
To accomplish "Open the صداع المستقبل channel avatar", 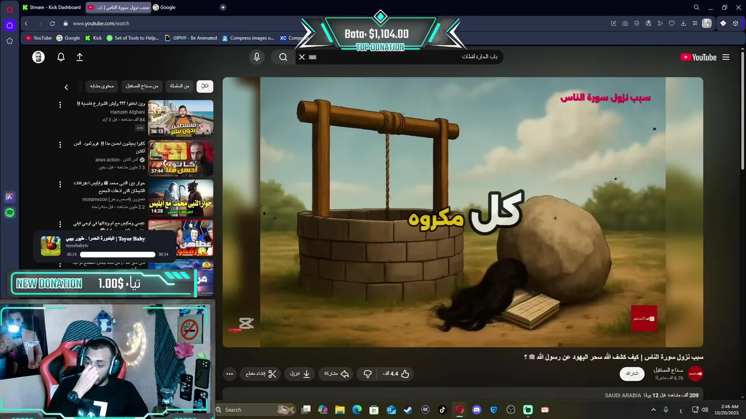I will [x=696, y=374].
